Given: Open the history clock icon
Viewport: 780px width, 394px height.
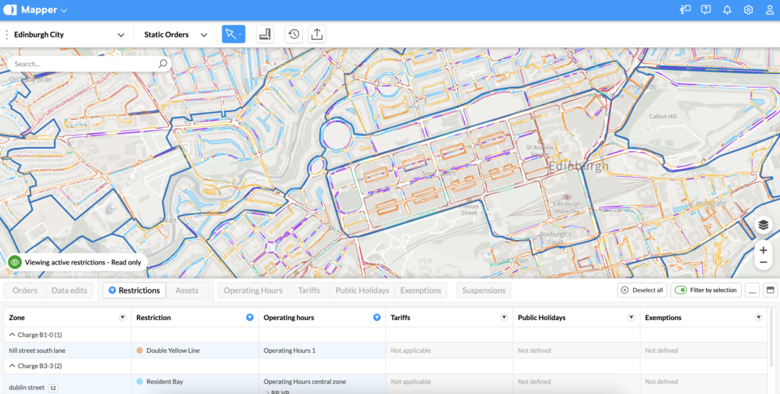Looking at the screenshot, I should [293, 34].
